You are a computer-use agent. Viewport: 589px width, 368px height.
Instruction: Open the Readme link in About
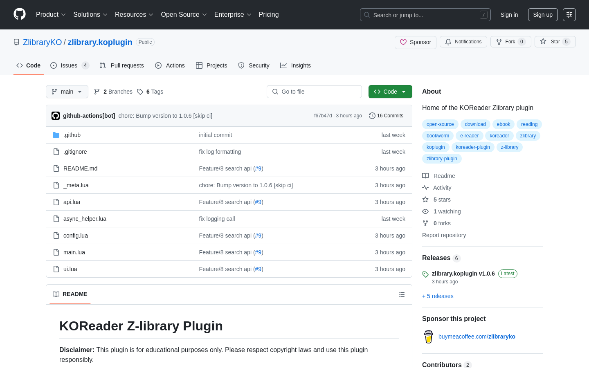pos(439,176)
